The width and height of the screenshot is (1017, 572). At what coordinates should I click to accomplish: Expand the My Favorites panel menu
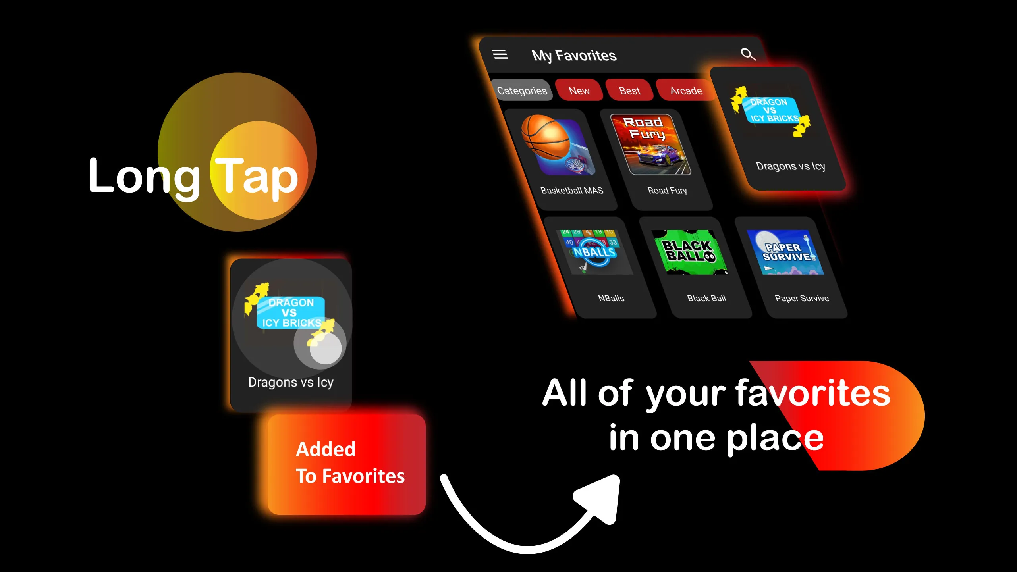coord(501,55)
